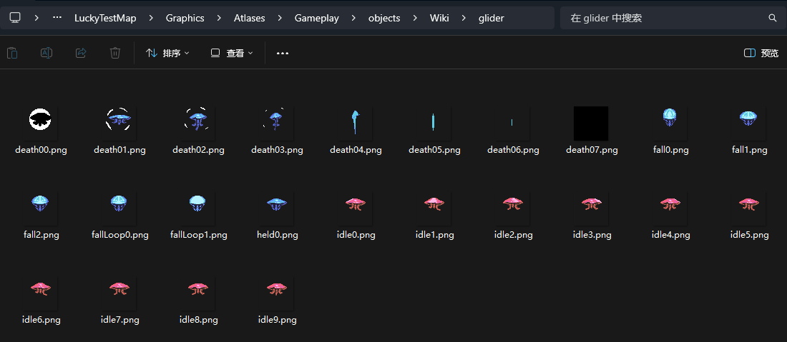The image size is (787, 342).
Task: Select idle0.png pink jellyfish thumbnail
Action: coord(356,208)
